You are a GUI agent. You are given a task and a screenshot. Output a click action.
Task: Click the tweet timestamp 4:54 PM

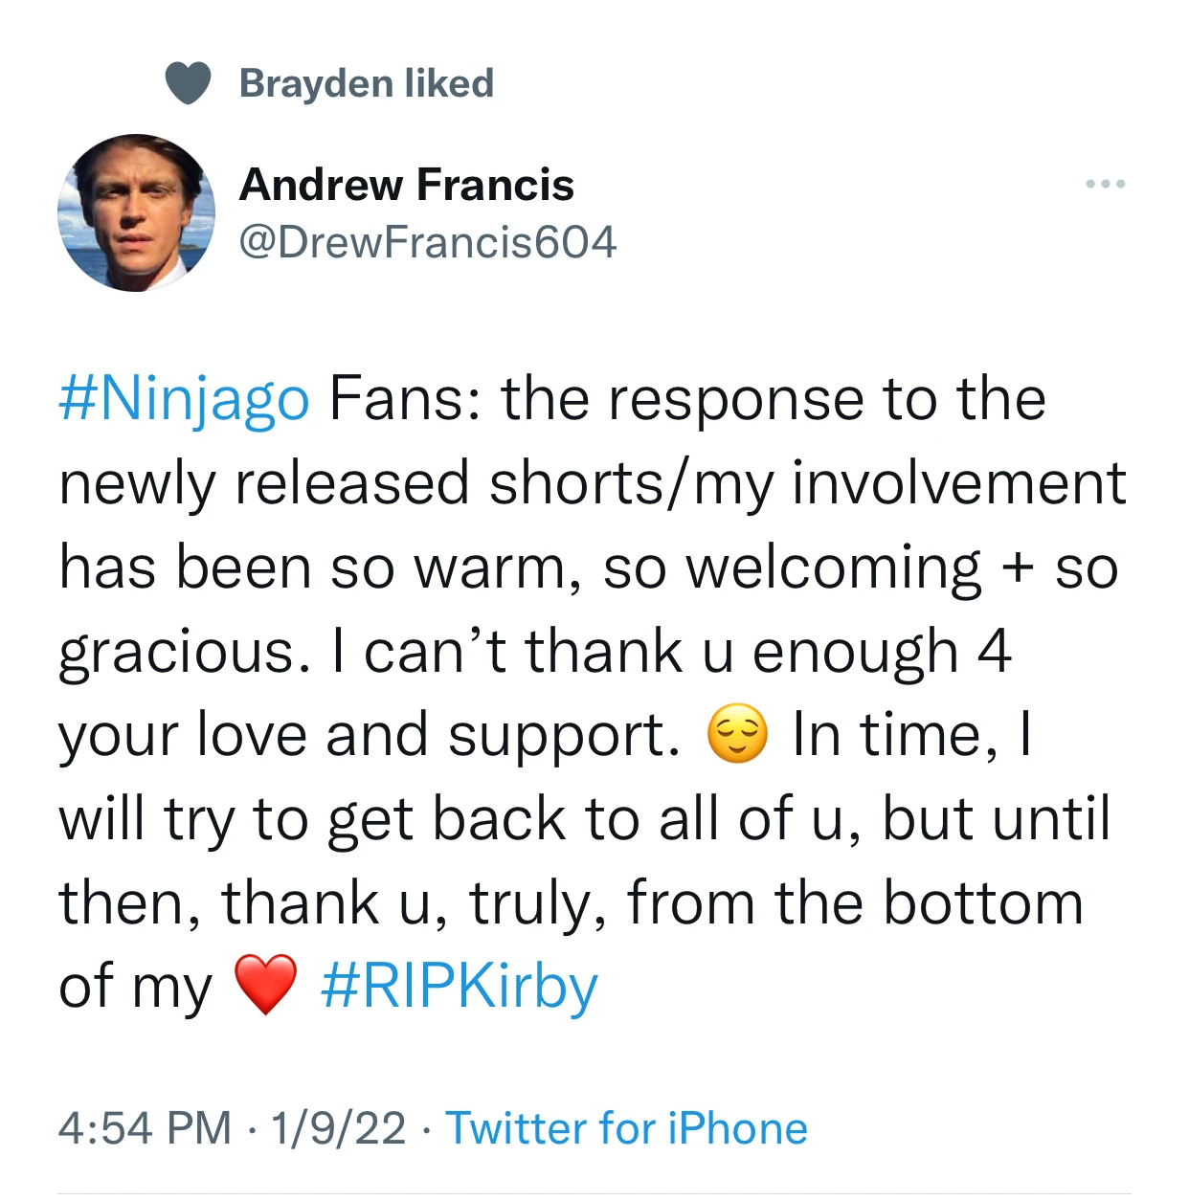[145, 1128]
